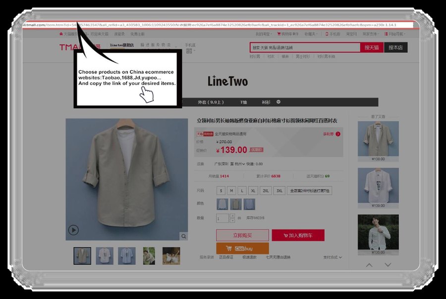Open the 衬衫 category tab
446x299 pixels.
(x=266, y=102)
